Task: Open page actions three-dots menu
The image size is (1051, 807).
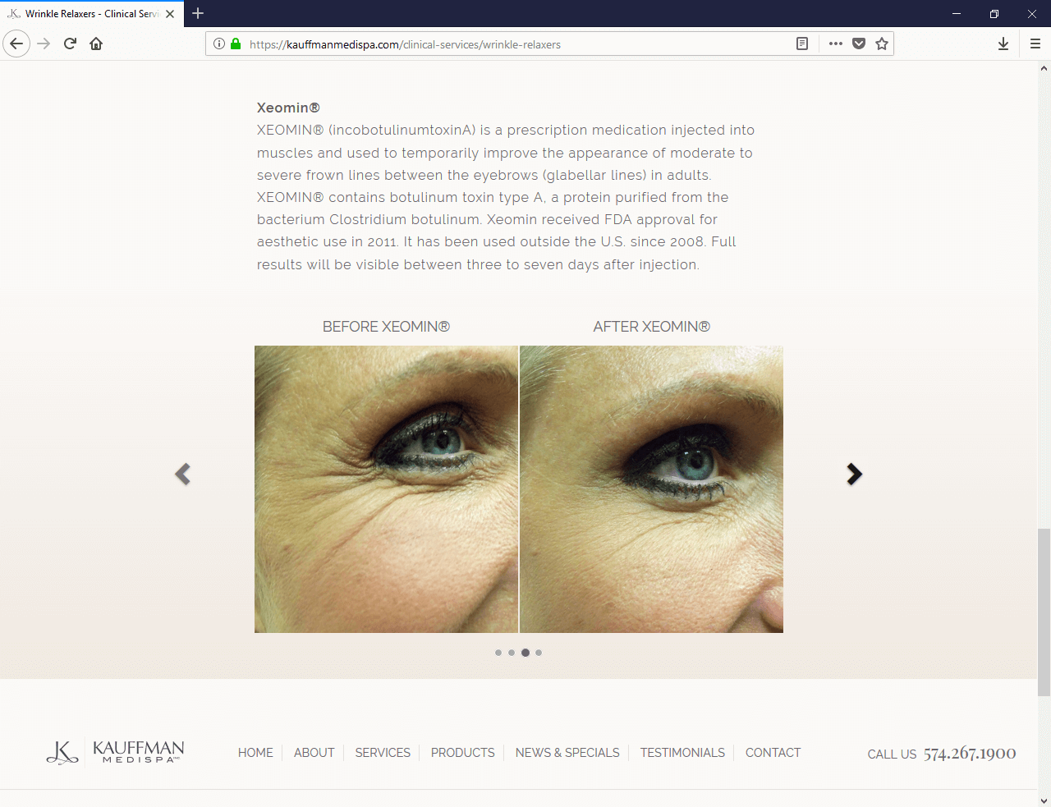Action: click(836, 44)
